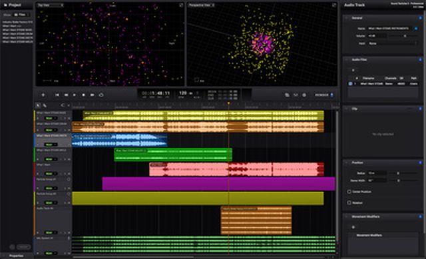Viewport: 426px width, 259px height.
Task: Adjust the Volume slider handle
Action: click(x=405, y=36)
